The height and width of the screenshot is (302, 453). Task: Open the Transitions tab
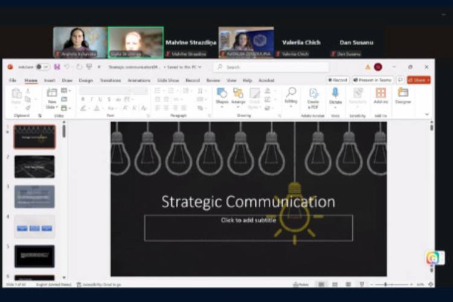tap(110, 80)
